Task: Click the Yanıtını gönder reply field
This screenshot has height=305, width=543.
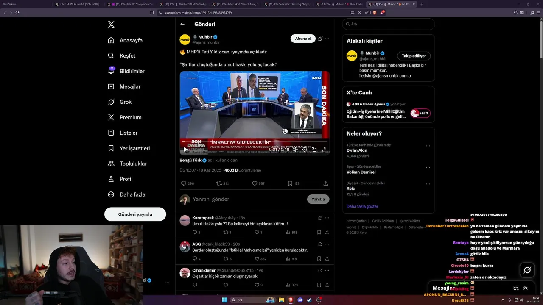Action: (x=248, y=199)
